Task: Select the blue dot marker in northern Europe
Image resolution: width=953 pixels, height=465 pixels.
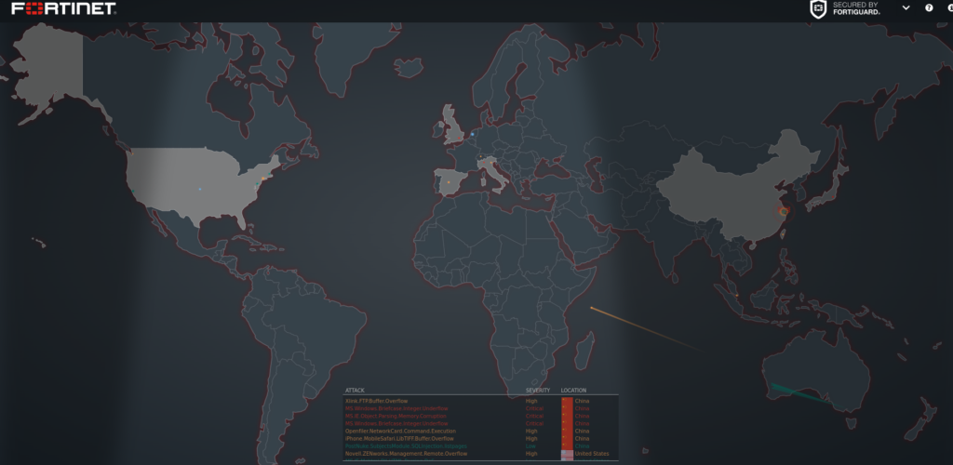Action: click(472, 134)
